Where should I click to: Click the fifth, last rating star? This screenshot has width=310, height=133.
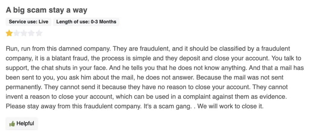[x=39, y=33]
